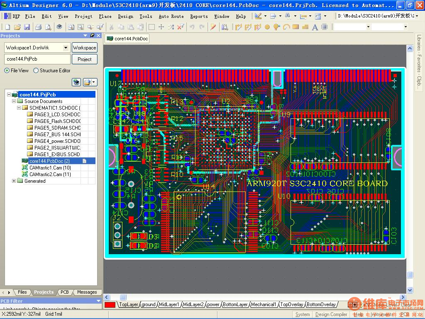Open the Find binoculars dropdown arrow
The image size is (425, 319).
(295, 16)
